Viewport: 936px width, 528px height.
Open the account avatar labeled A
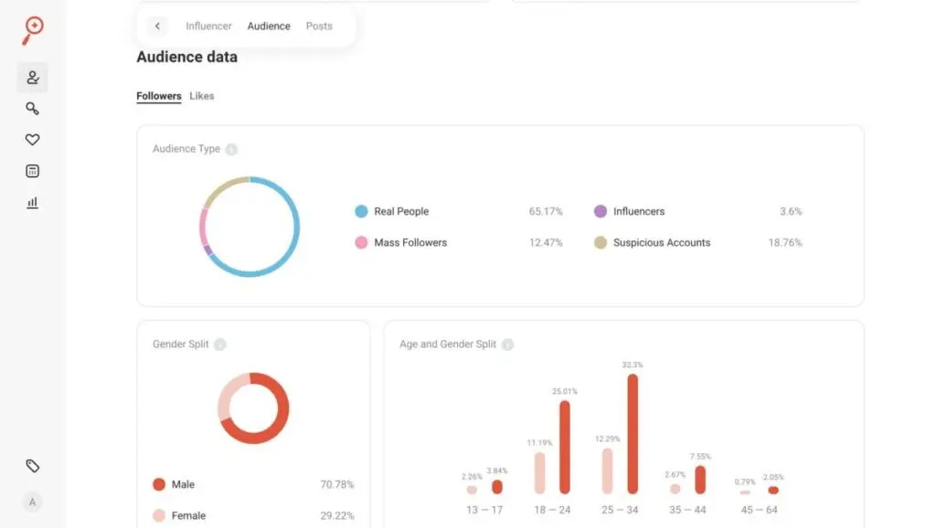[x=32, y=502]
